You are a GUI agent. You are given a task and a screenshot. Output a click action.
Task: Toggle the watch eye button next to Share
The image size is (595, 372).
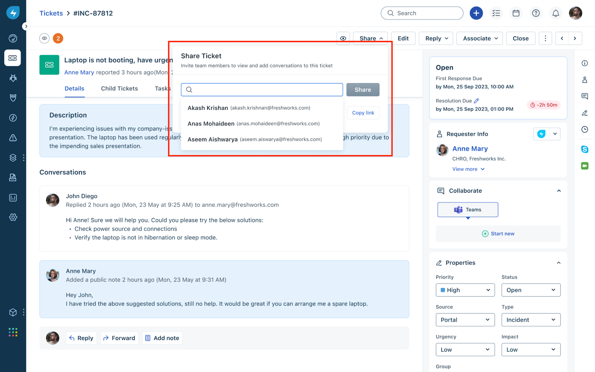point(343,38)
